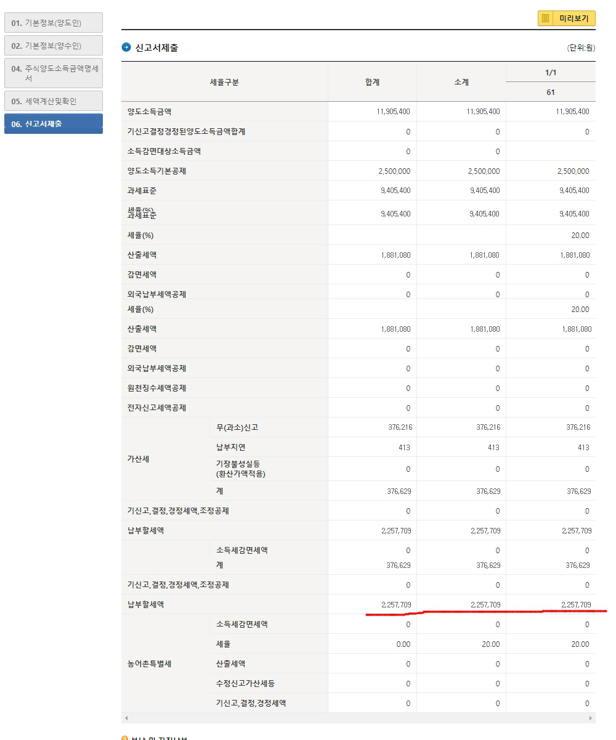Click the horizontal scrollbar track below the table
The height and width of the screenshot is (740, 616).
tap(357, 718)
